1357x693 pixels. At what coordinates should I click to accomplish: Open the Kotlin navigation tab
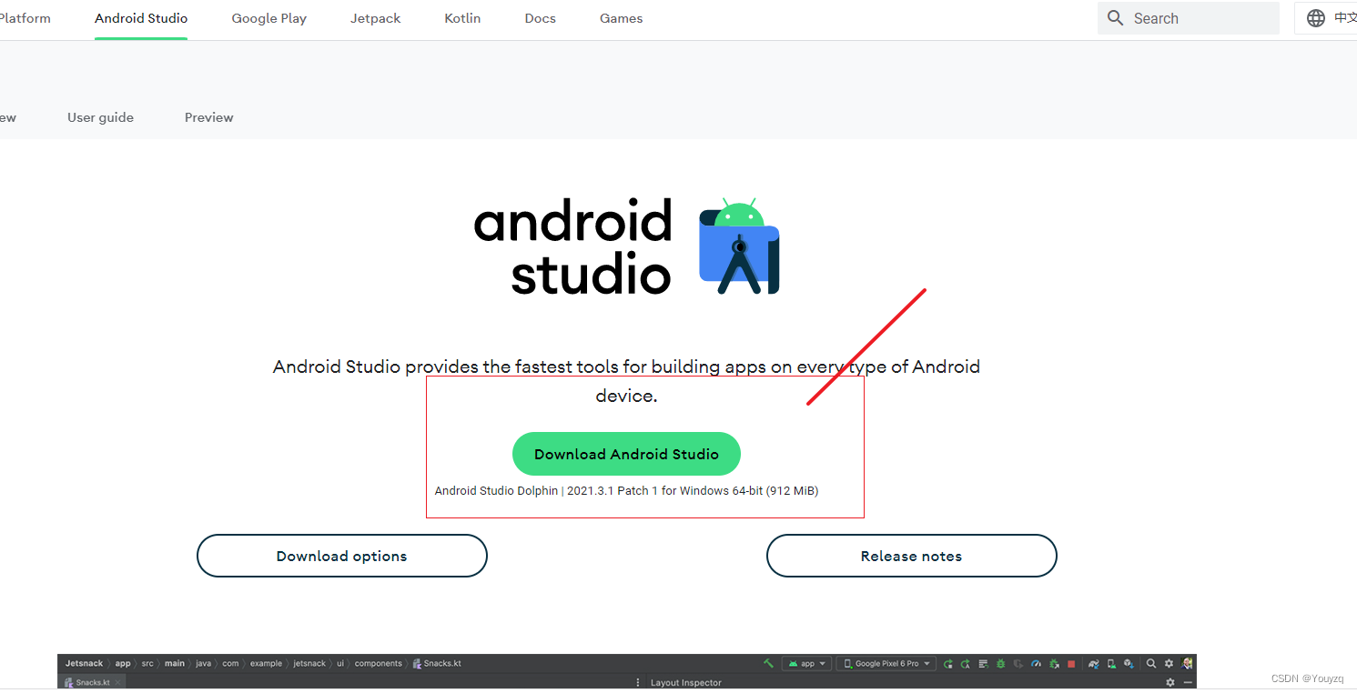[x=462, y=18]
